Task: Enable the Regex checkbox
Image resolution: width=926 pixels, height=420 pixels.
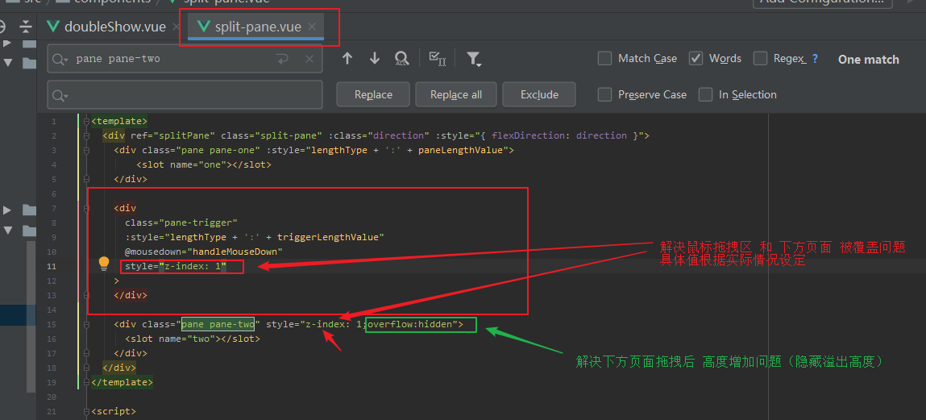Action: (x=761, y=59)
